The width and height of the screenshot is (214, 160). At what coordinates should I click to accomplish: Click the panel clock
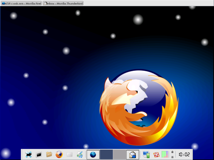tap(184, 154)
